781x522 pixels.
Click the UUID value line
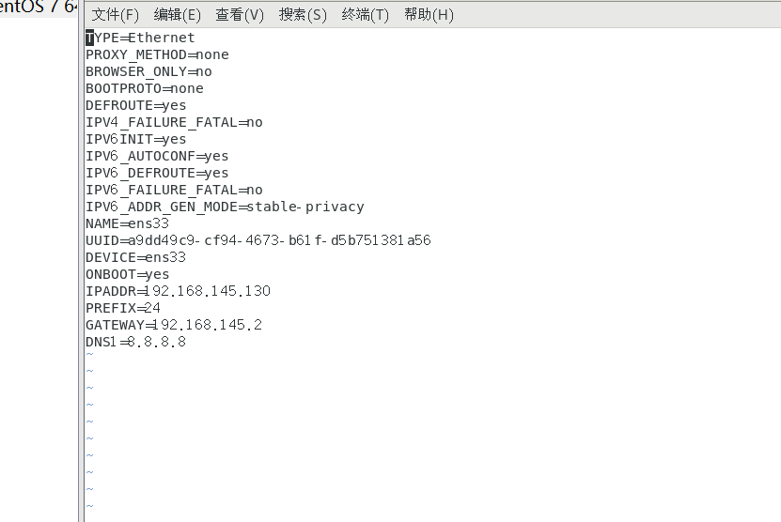tap(258, 240)
